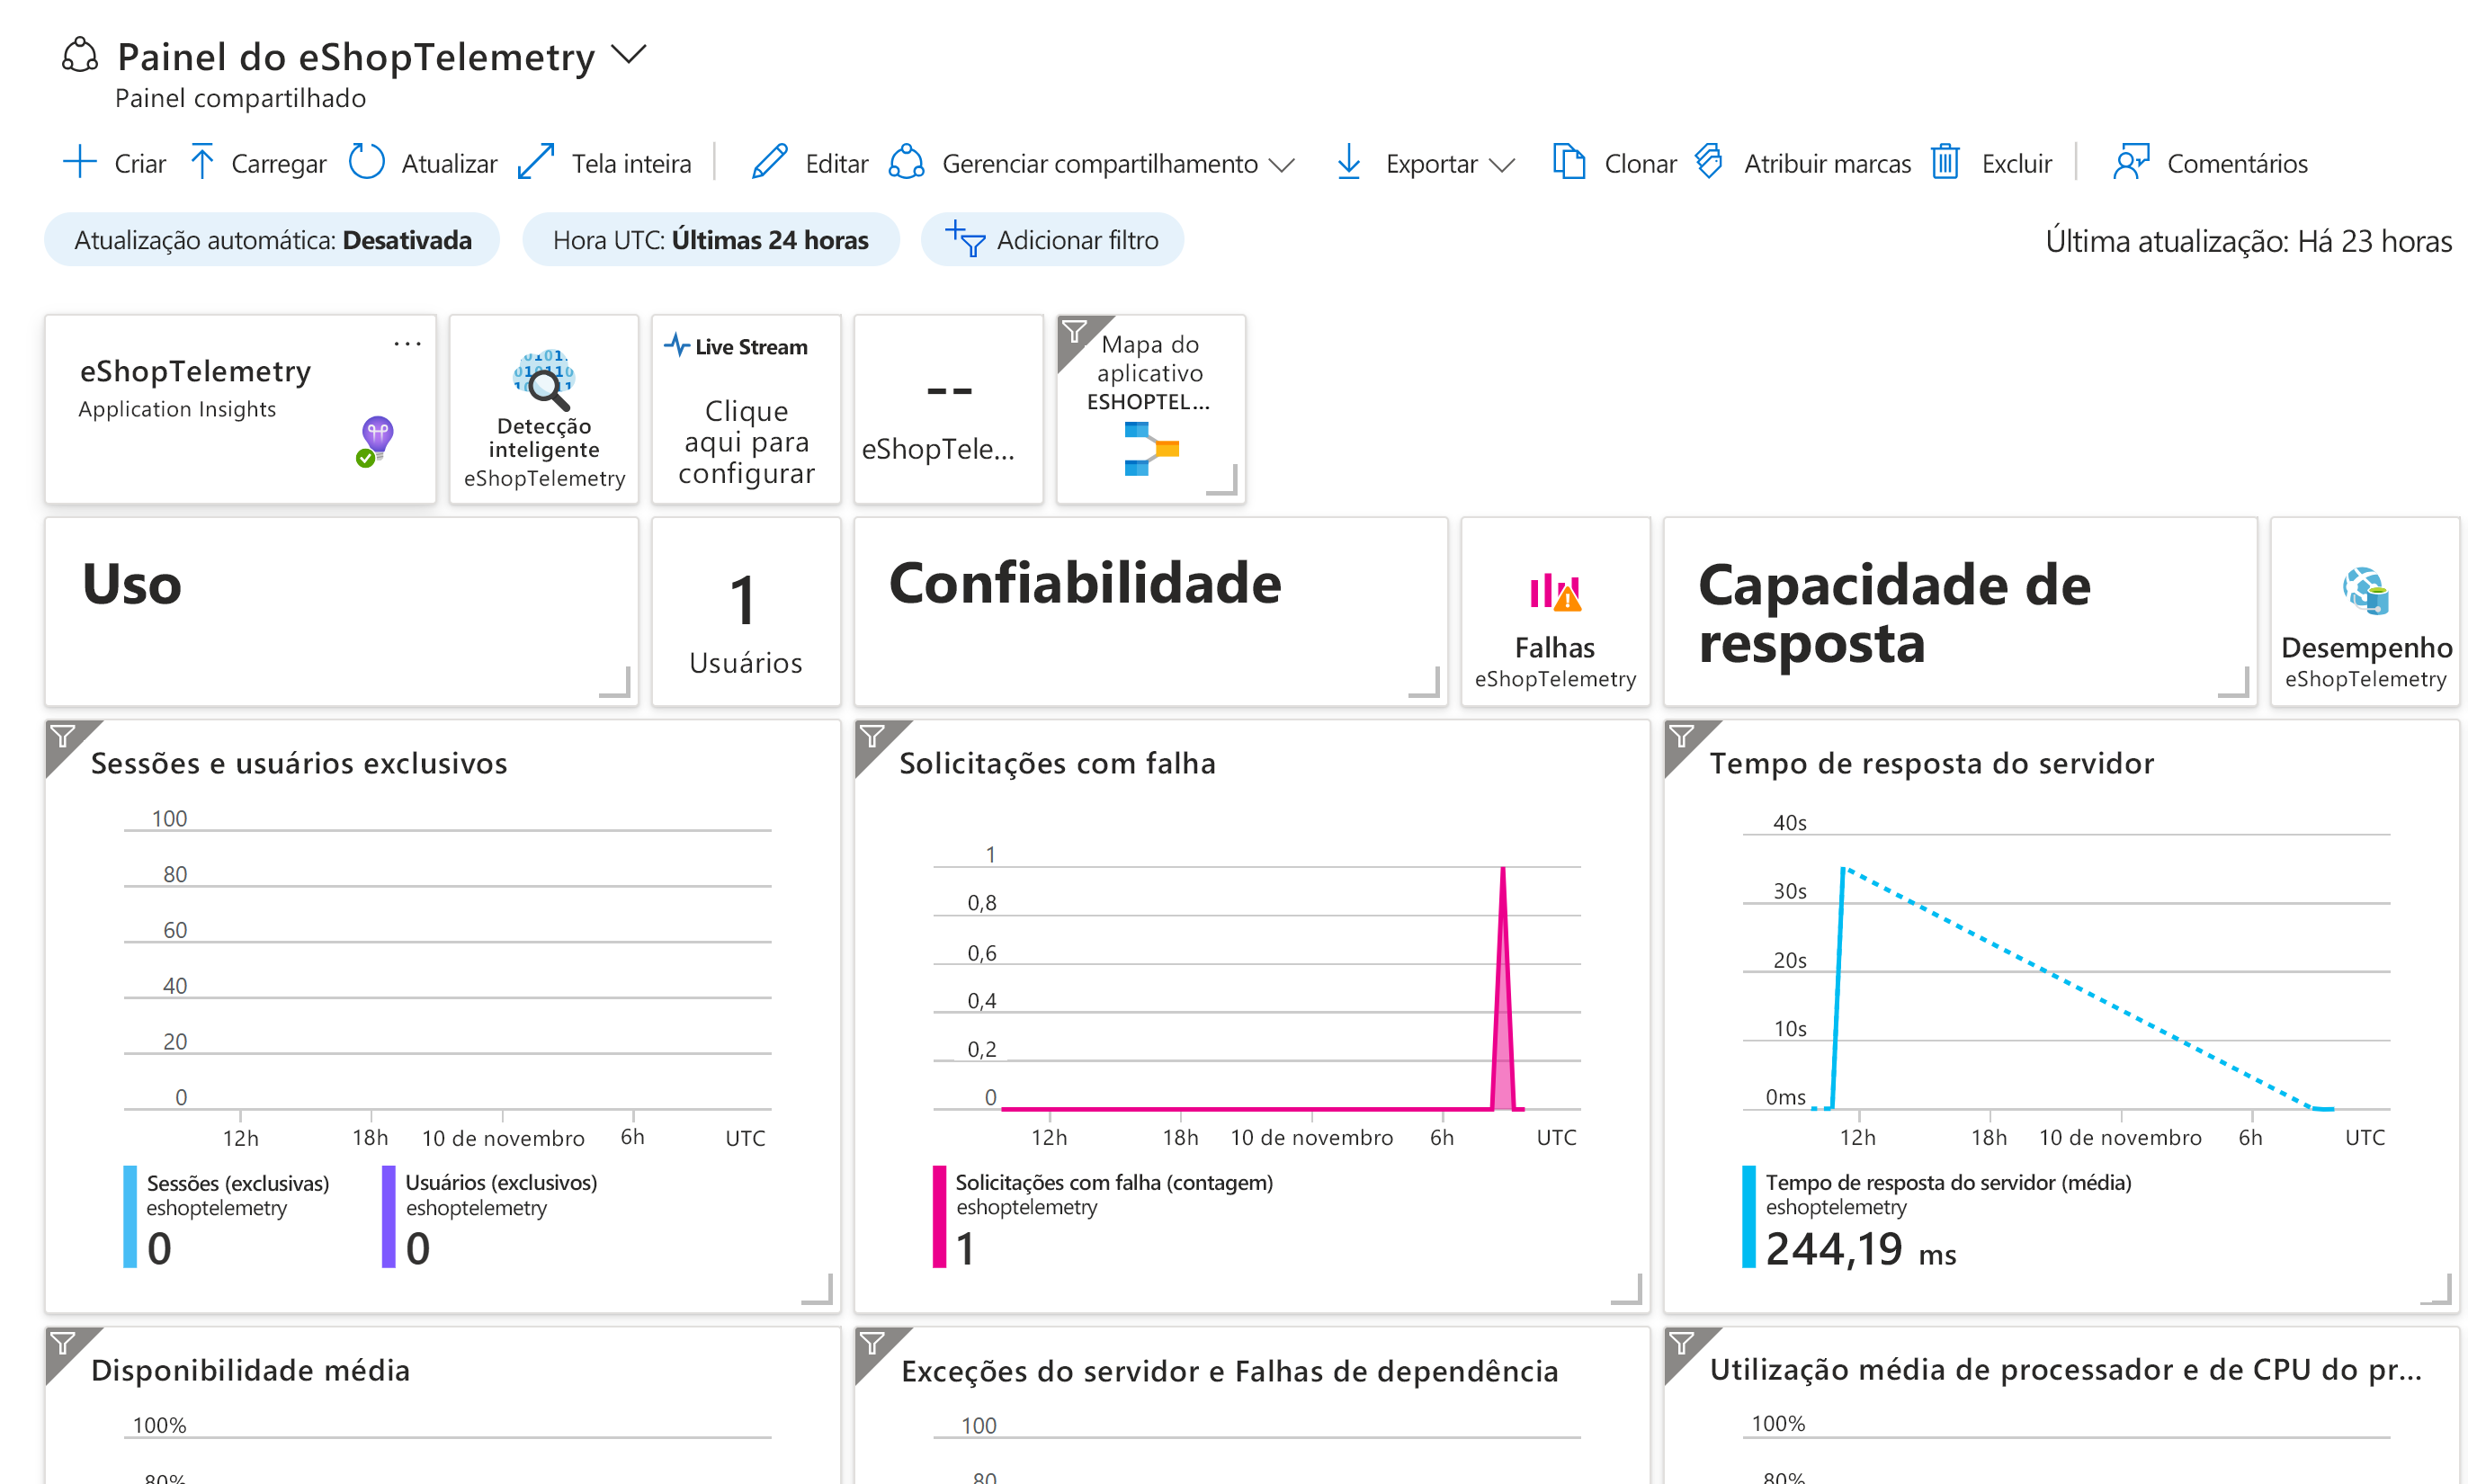Click the Comentários icon

point(2132,162)
